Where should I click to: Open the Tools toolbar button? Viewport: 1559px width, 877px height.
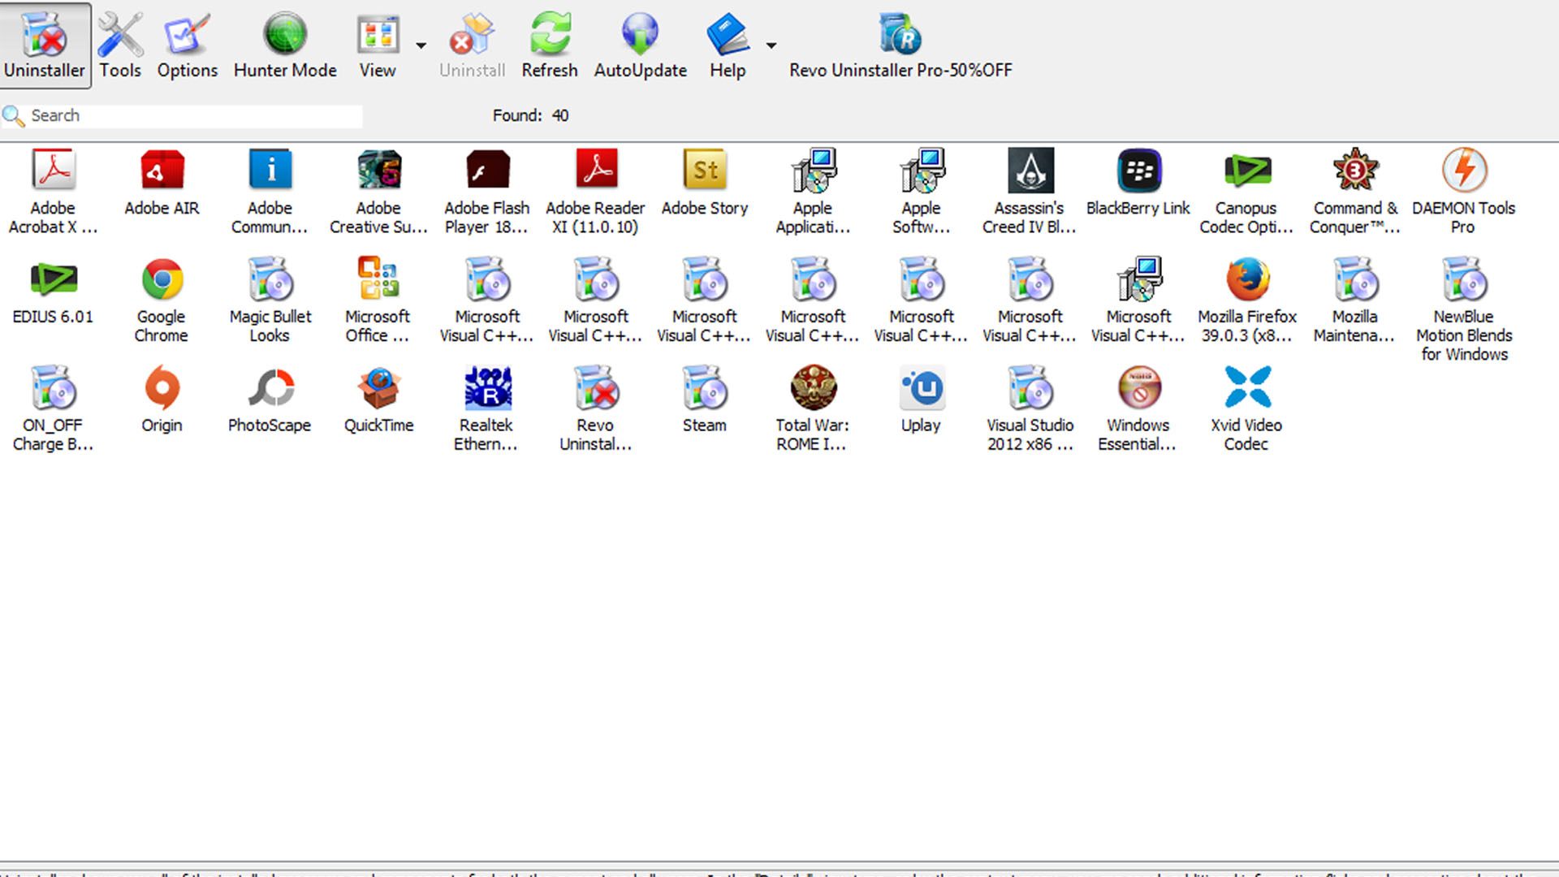point(120,45)
